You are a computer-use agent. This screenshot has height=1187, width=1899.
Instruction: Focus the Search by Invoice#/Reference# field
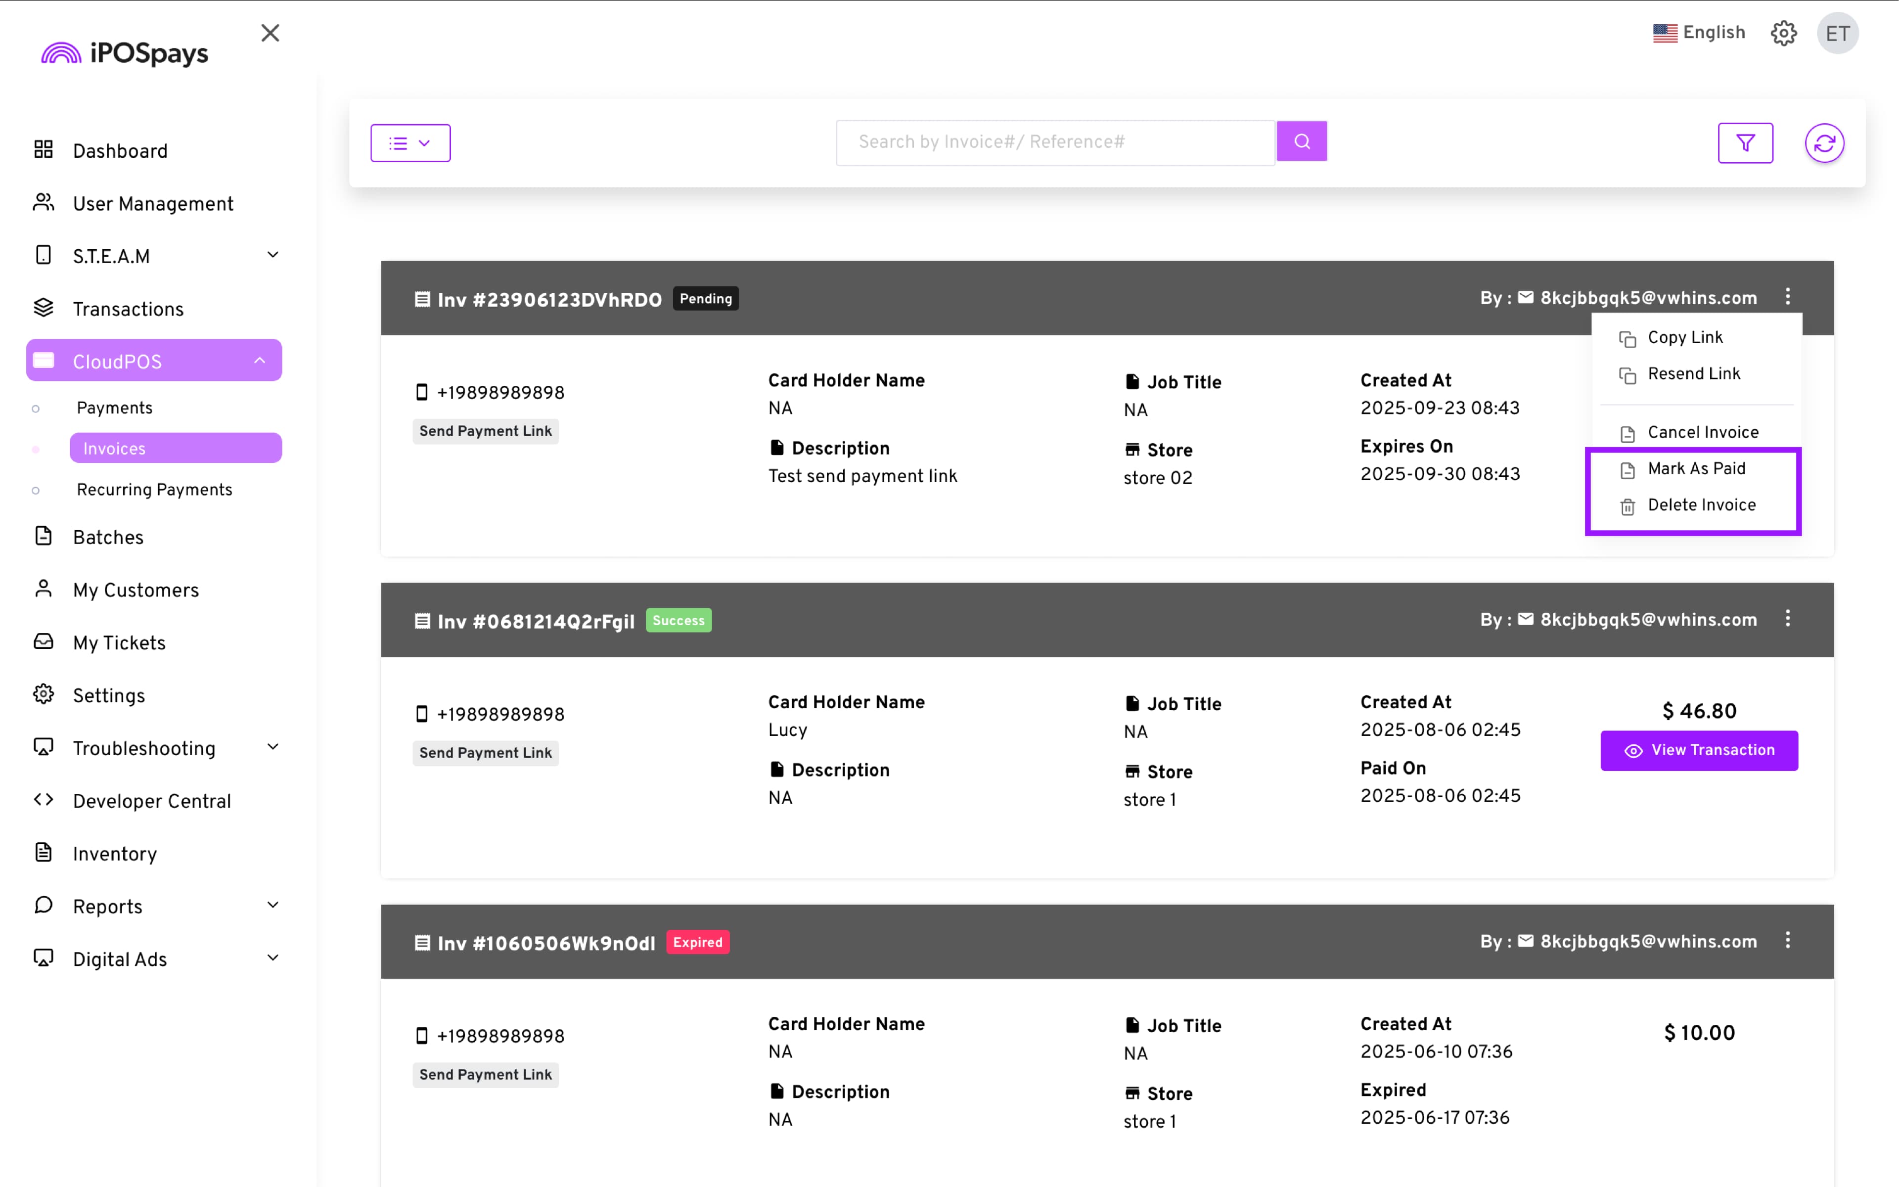click(x=1055, y=142)
